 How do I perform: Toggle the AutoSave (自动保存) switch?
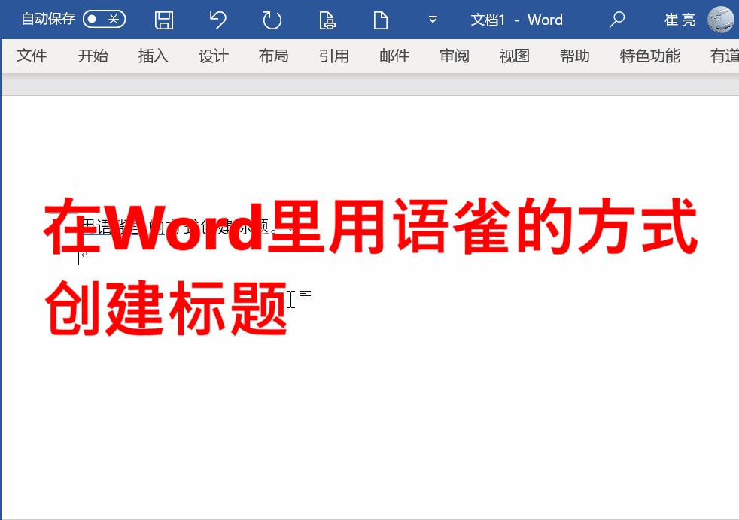(x=104, y=19)
